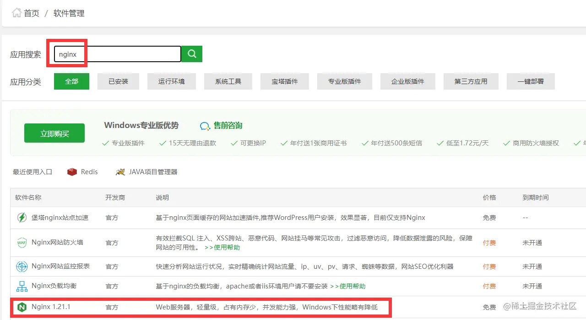The image size is (586, 320).
Task: Click the 说明 column header
Action: click(x=162, y=197)
